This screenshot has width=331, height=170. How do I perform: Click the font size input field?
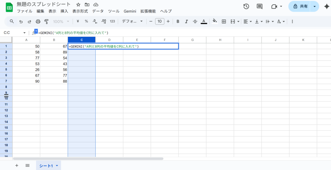coord(159,21)
